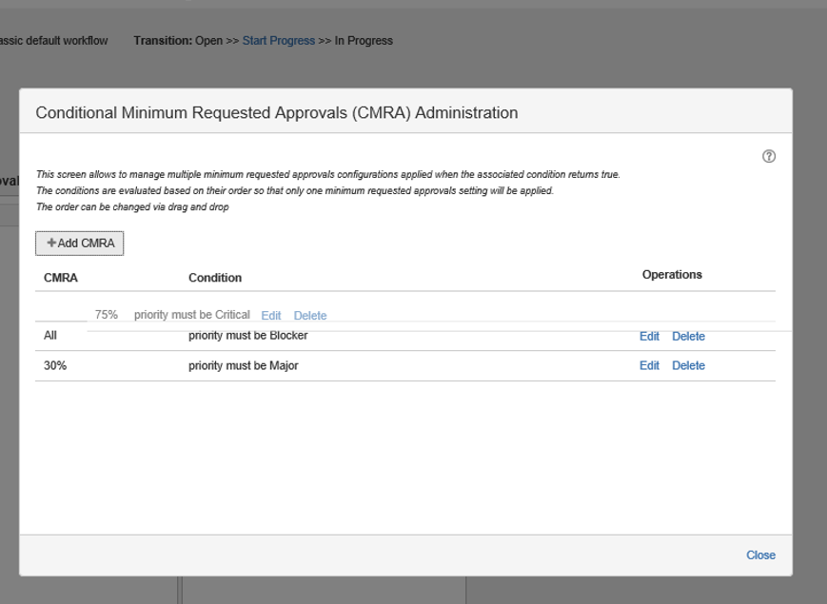The image size is (827, 604).
Task: Edit the priority must be Blocker rule
Action: (649, 337)
